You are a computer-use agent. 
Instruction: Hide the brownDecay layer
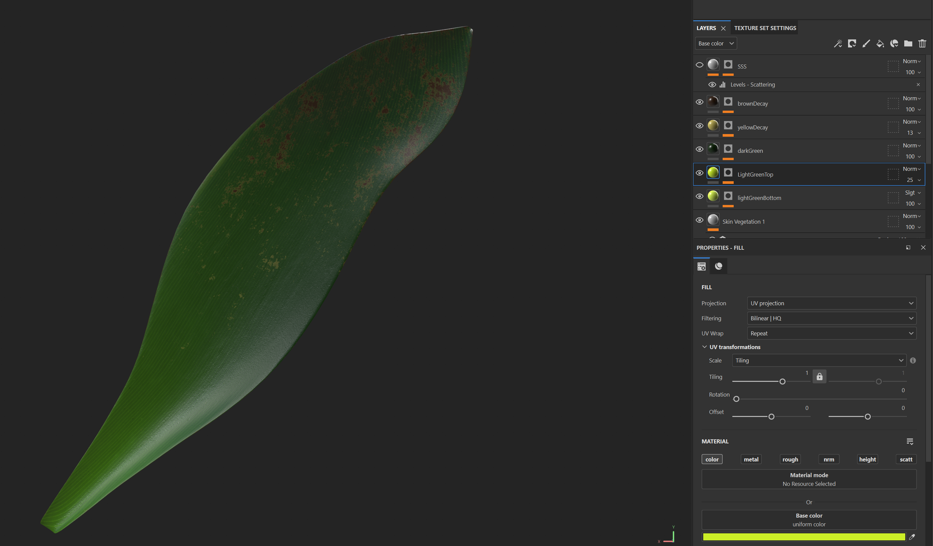click(700, 102)
